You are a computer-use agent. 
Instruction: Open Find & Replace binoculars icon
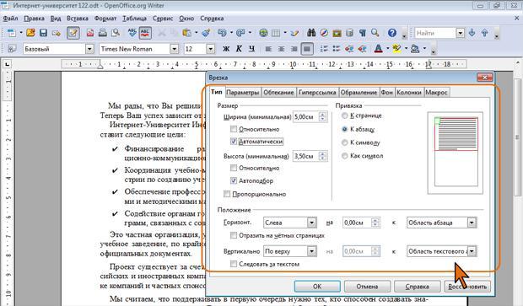311,33
